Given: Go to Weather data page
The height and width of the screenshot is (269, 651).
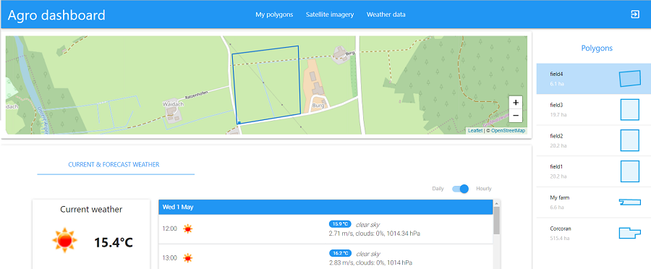Looking at the screenshot, I should pyautogui.click(x=386, y=14).
